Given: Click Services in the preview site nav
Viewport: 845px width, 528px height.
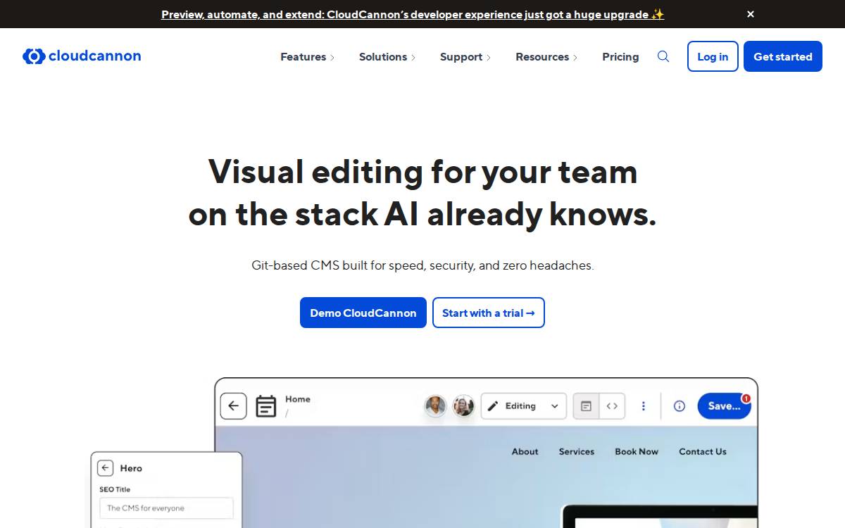Looking at the screenshot, I should 577,452.
